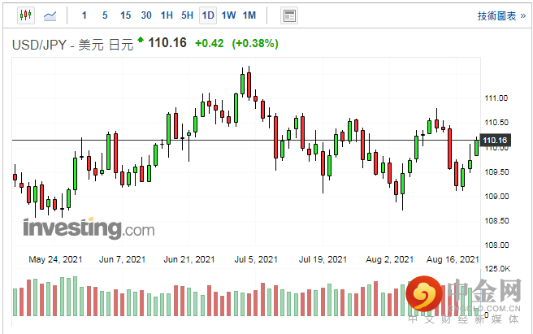Select the 15-minute timeframe
This screenshot has height=334, width=533.
point(125,15)
